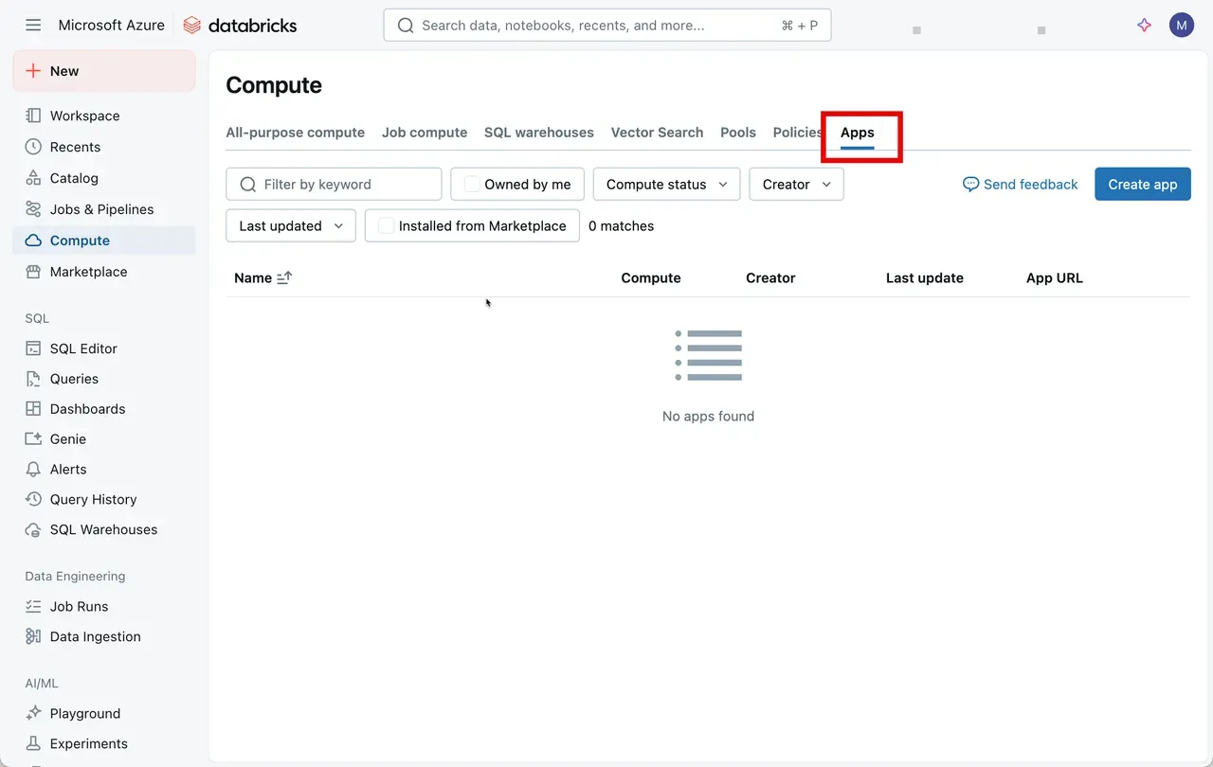This screenshot has height=767, width=1213.
Task: Click the Genie sidebar icon
Action: (33, 439)
